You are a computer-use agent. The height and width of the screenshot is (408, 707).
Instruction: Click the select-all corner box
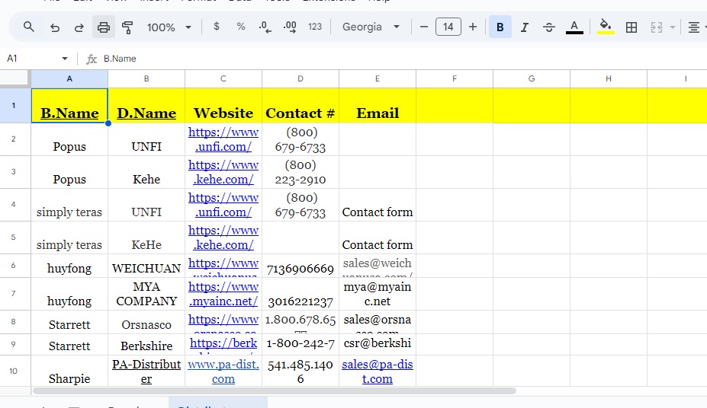point(15,78)
